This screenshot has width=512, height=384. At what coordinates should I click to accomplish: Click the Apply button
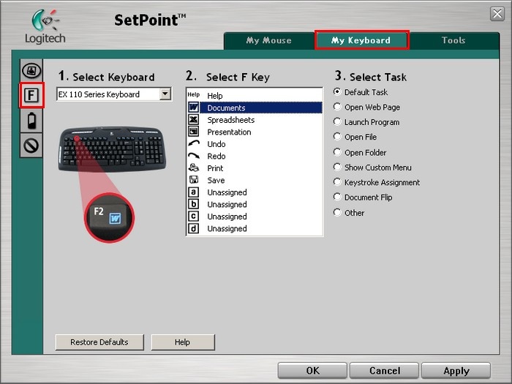point(456,370)
